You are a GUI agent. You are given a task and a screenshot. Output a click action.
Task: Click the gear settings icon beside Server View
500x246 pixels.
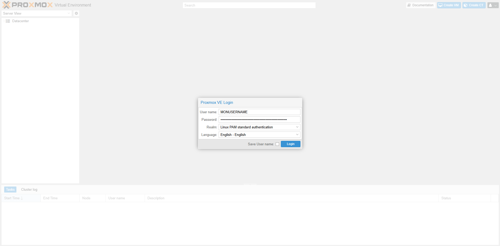click(76, 13)
